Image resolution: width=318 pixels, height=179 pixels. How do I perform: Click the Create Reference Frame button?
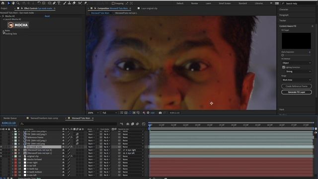(x=297, y=86)
